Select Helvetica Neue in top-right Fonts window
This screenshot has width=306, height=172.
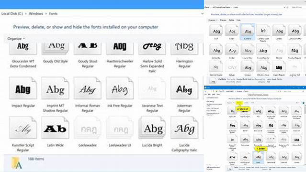[x=263, y=67]
